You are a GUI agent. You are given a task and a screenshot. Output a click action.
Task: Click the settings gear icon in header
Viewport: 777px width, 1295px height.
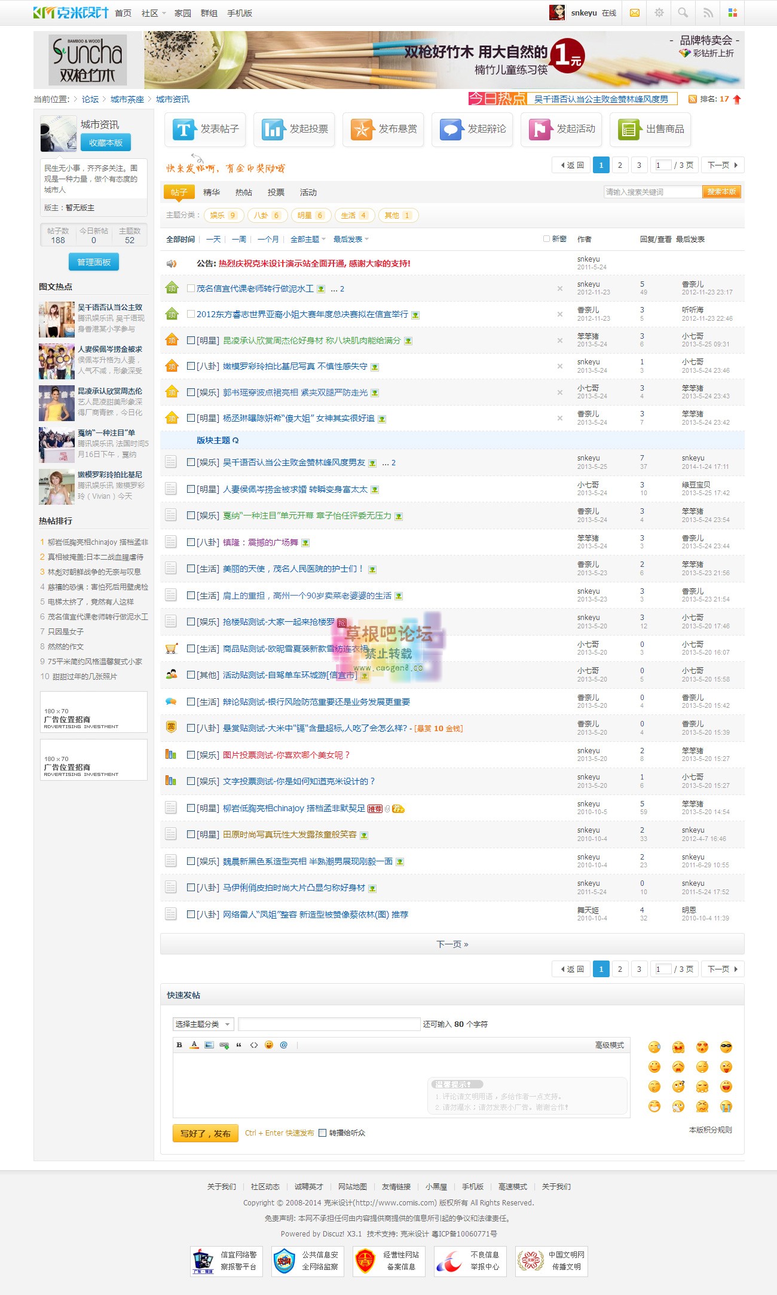pos(659,13)
